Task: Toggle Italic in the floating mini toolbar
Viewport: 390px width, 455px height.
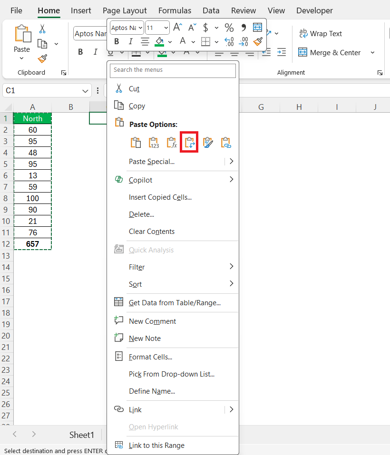Action: pos(131,41)
